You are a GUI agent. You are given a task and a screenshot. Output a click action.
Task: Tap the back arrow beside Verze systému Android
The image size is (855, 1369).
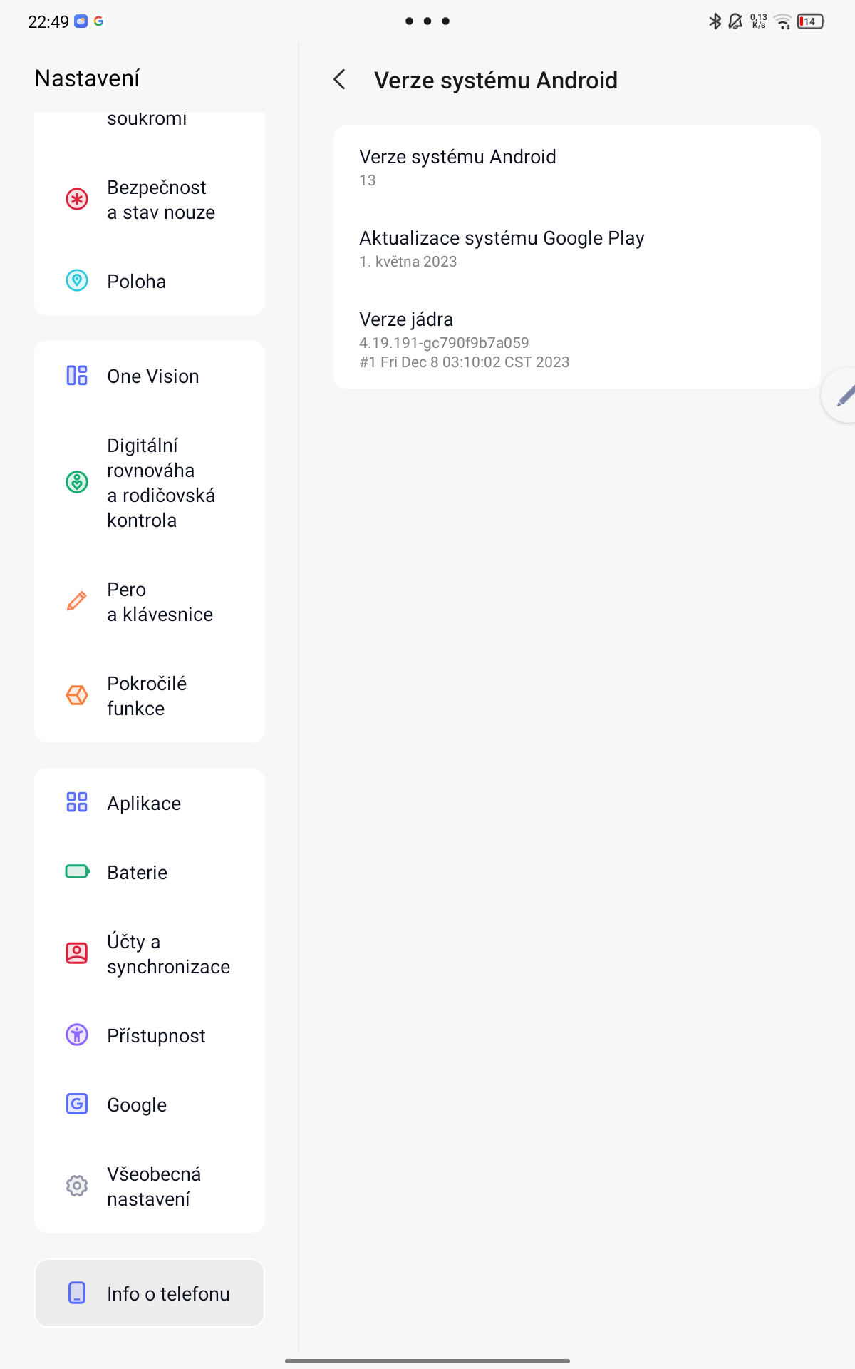(x=340, y=80)
